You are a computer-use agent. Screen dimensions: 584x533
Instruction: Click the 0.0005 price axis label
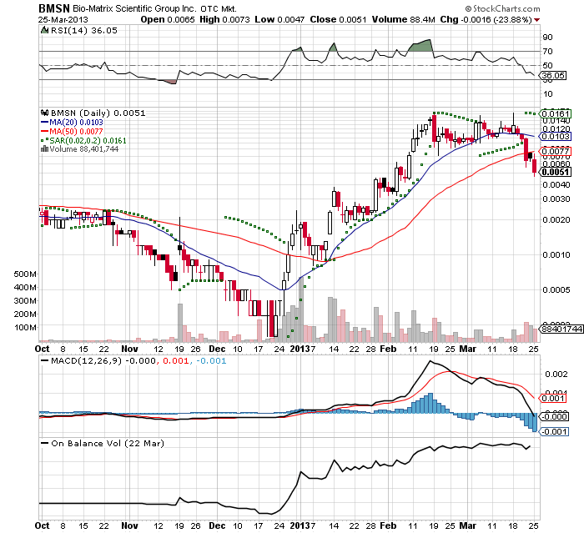click(556, 289)
